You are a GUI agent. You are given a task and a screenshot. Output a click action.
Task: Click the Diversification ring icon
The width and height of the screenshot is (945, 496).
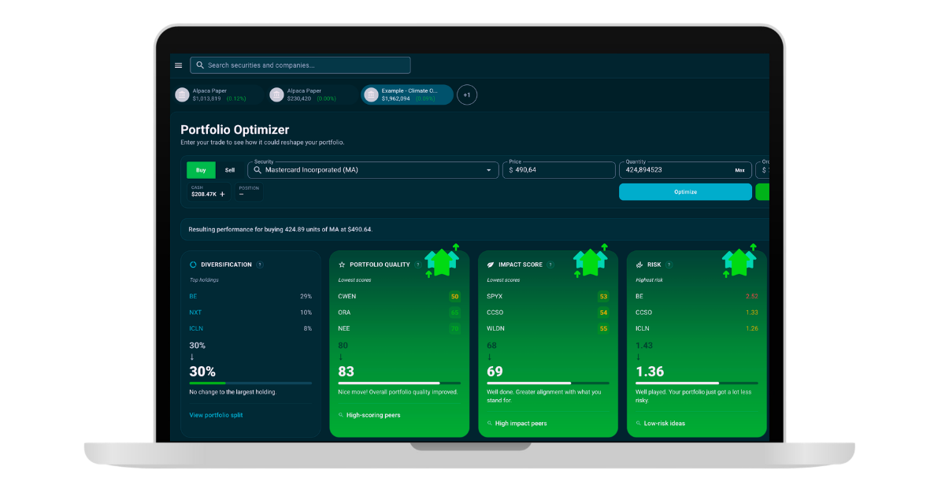pos(193,265)
